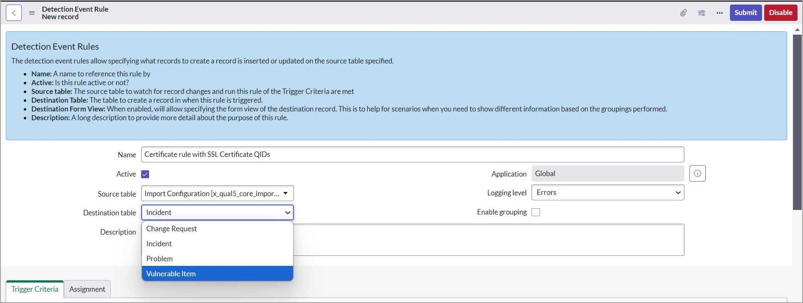Open the form context menu hamburger icon
The image size is (803, 303).
click(32, 13)
